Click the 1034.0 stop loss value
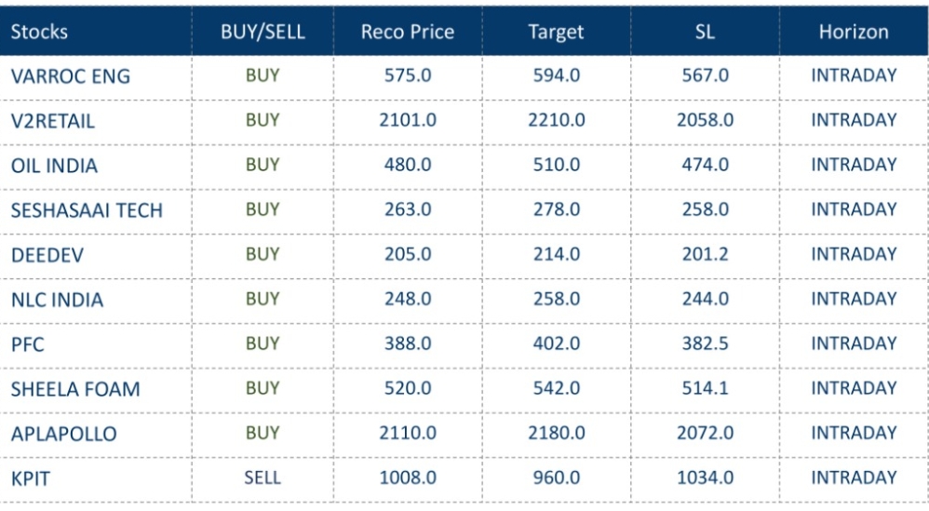The height and width of the screenshot is (511, 929). (705, 477)
